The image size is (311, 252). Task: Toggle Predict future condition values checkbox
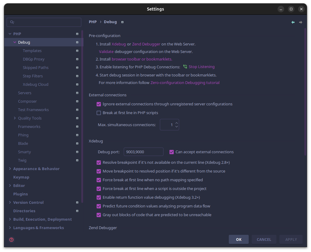(x=98, y=206)
